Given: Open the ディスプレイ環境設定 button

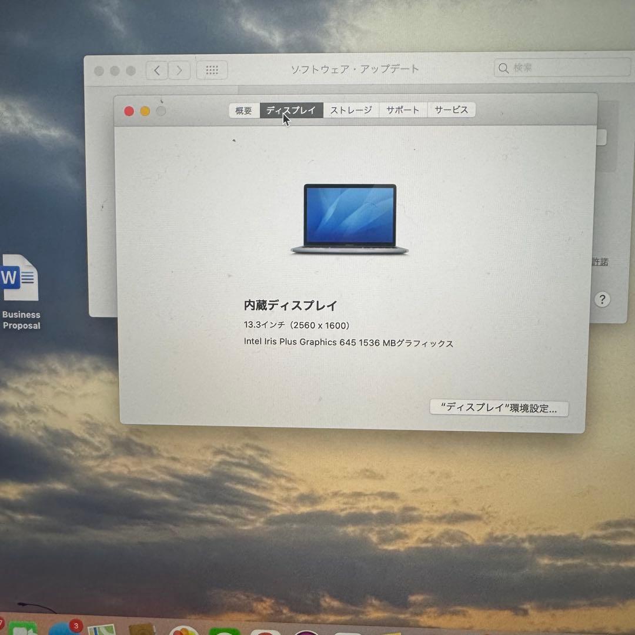Looking at the screenshot, I should click(x=499, y=407).
